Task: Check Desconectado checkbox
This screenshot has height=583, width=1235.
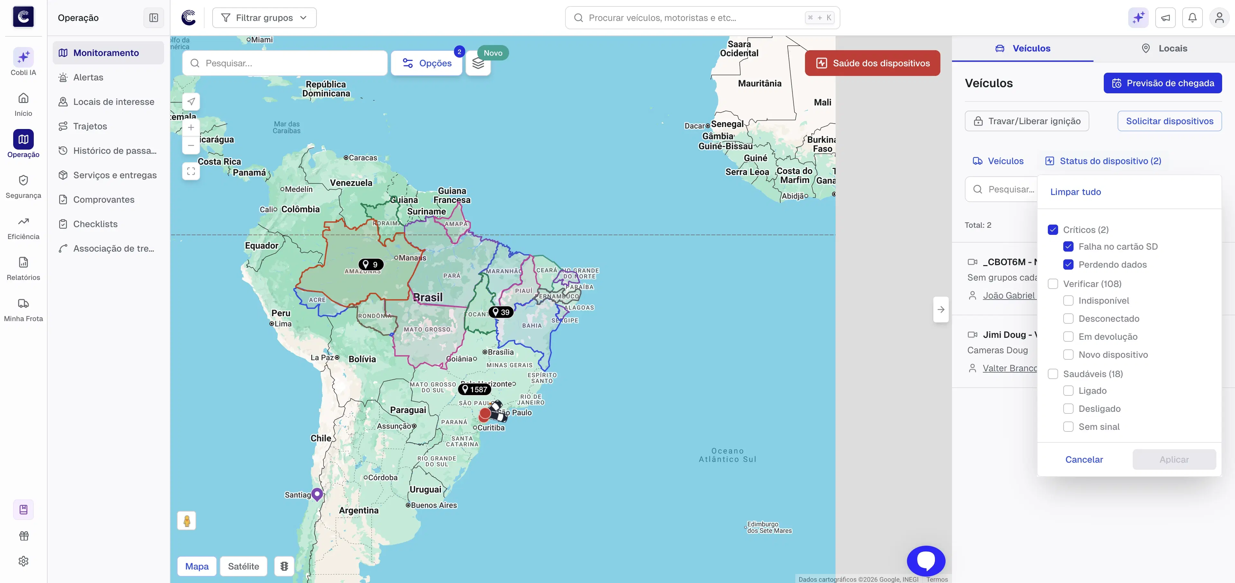Action: pos(1068,319)
